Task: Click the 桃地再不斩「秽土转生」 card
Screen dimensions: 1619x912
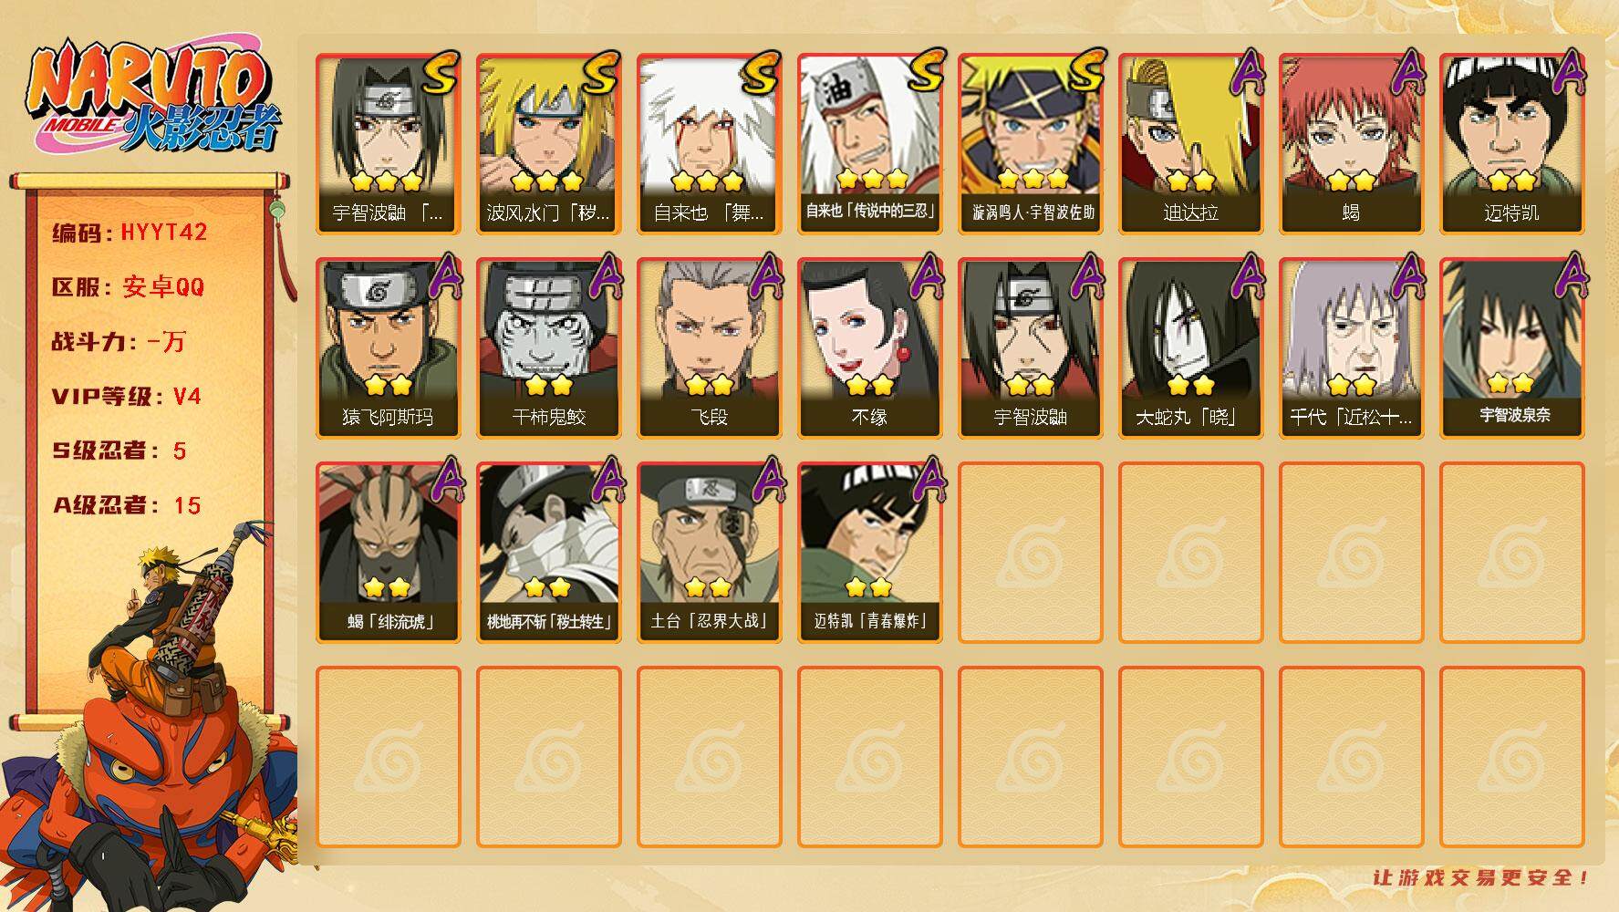Action: 548,553
